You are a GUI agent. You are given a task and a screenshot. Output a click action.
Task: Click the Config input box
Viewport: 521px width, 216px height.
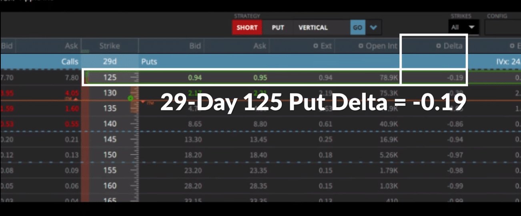coord(503,27)
